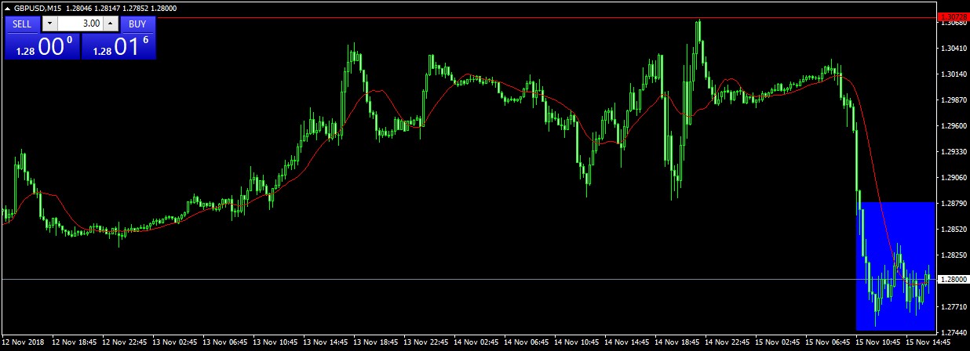
Task: Click the SELL button
Action: [x=22, y=24]
